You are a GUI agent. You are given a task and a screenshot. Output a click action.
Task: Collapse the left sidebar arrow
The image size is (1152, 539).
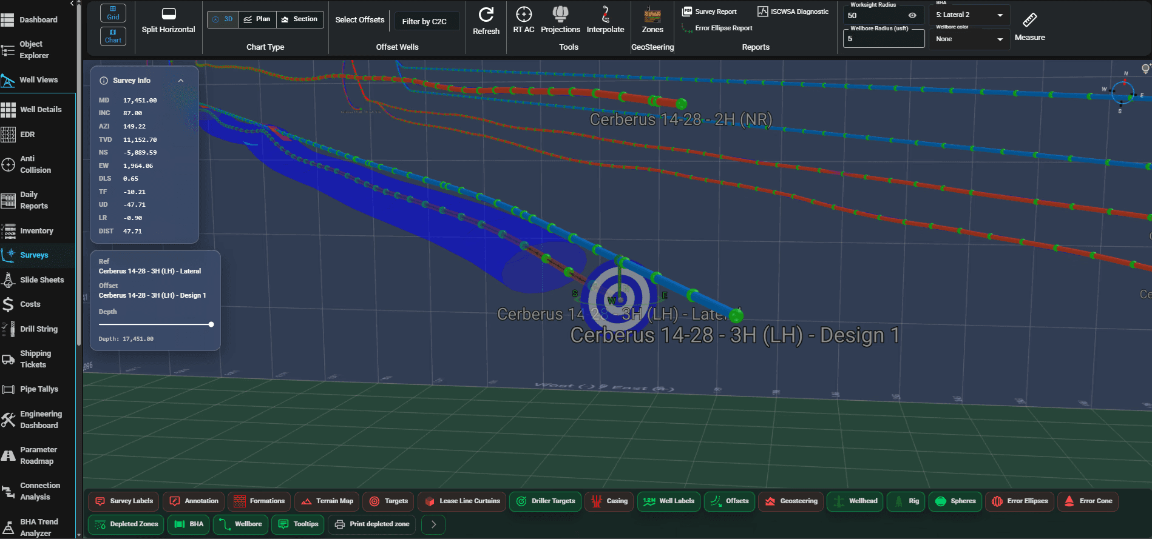(72, 4)
